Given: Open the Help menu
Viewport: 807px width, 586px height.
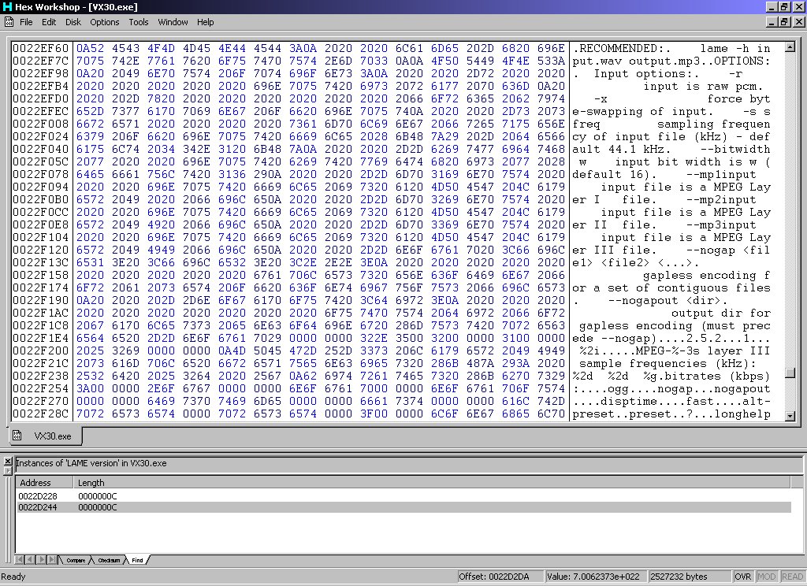Looking at the screenshot, I should [206, 22].
